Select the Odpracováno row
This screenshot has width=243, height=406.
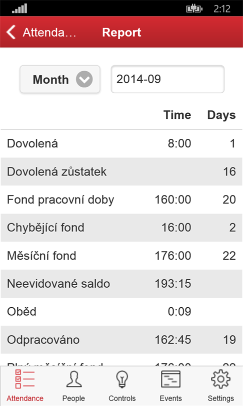tap(121, 340)
